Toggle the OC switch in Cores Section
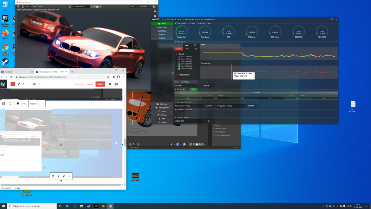This screenshot has width=371, height=209. click(193, 89)
